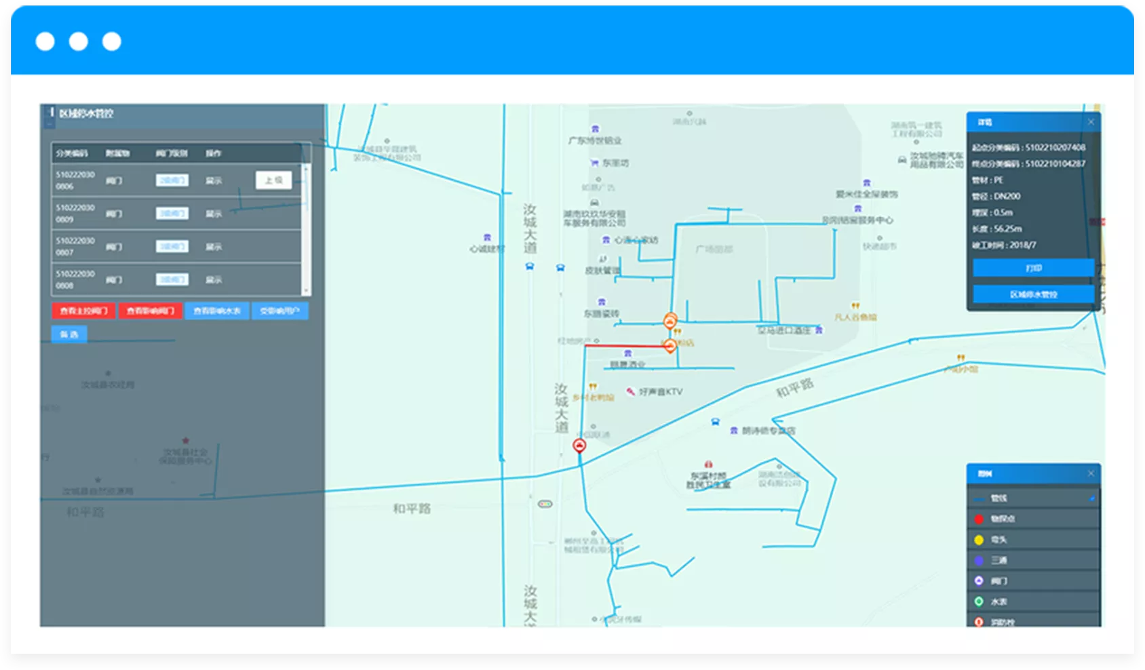The image size is (1145, 670).
Task: Click the yellow 弯头 legend dot
Action: tap(979, 540)
